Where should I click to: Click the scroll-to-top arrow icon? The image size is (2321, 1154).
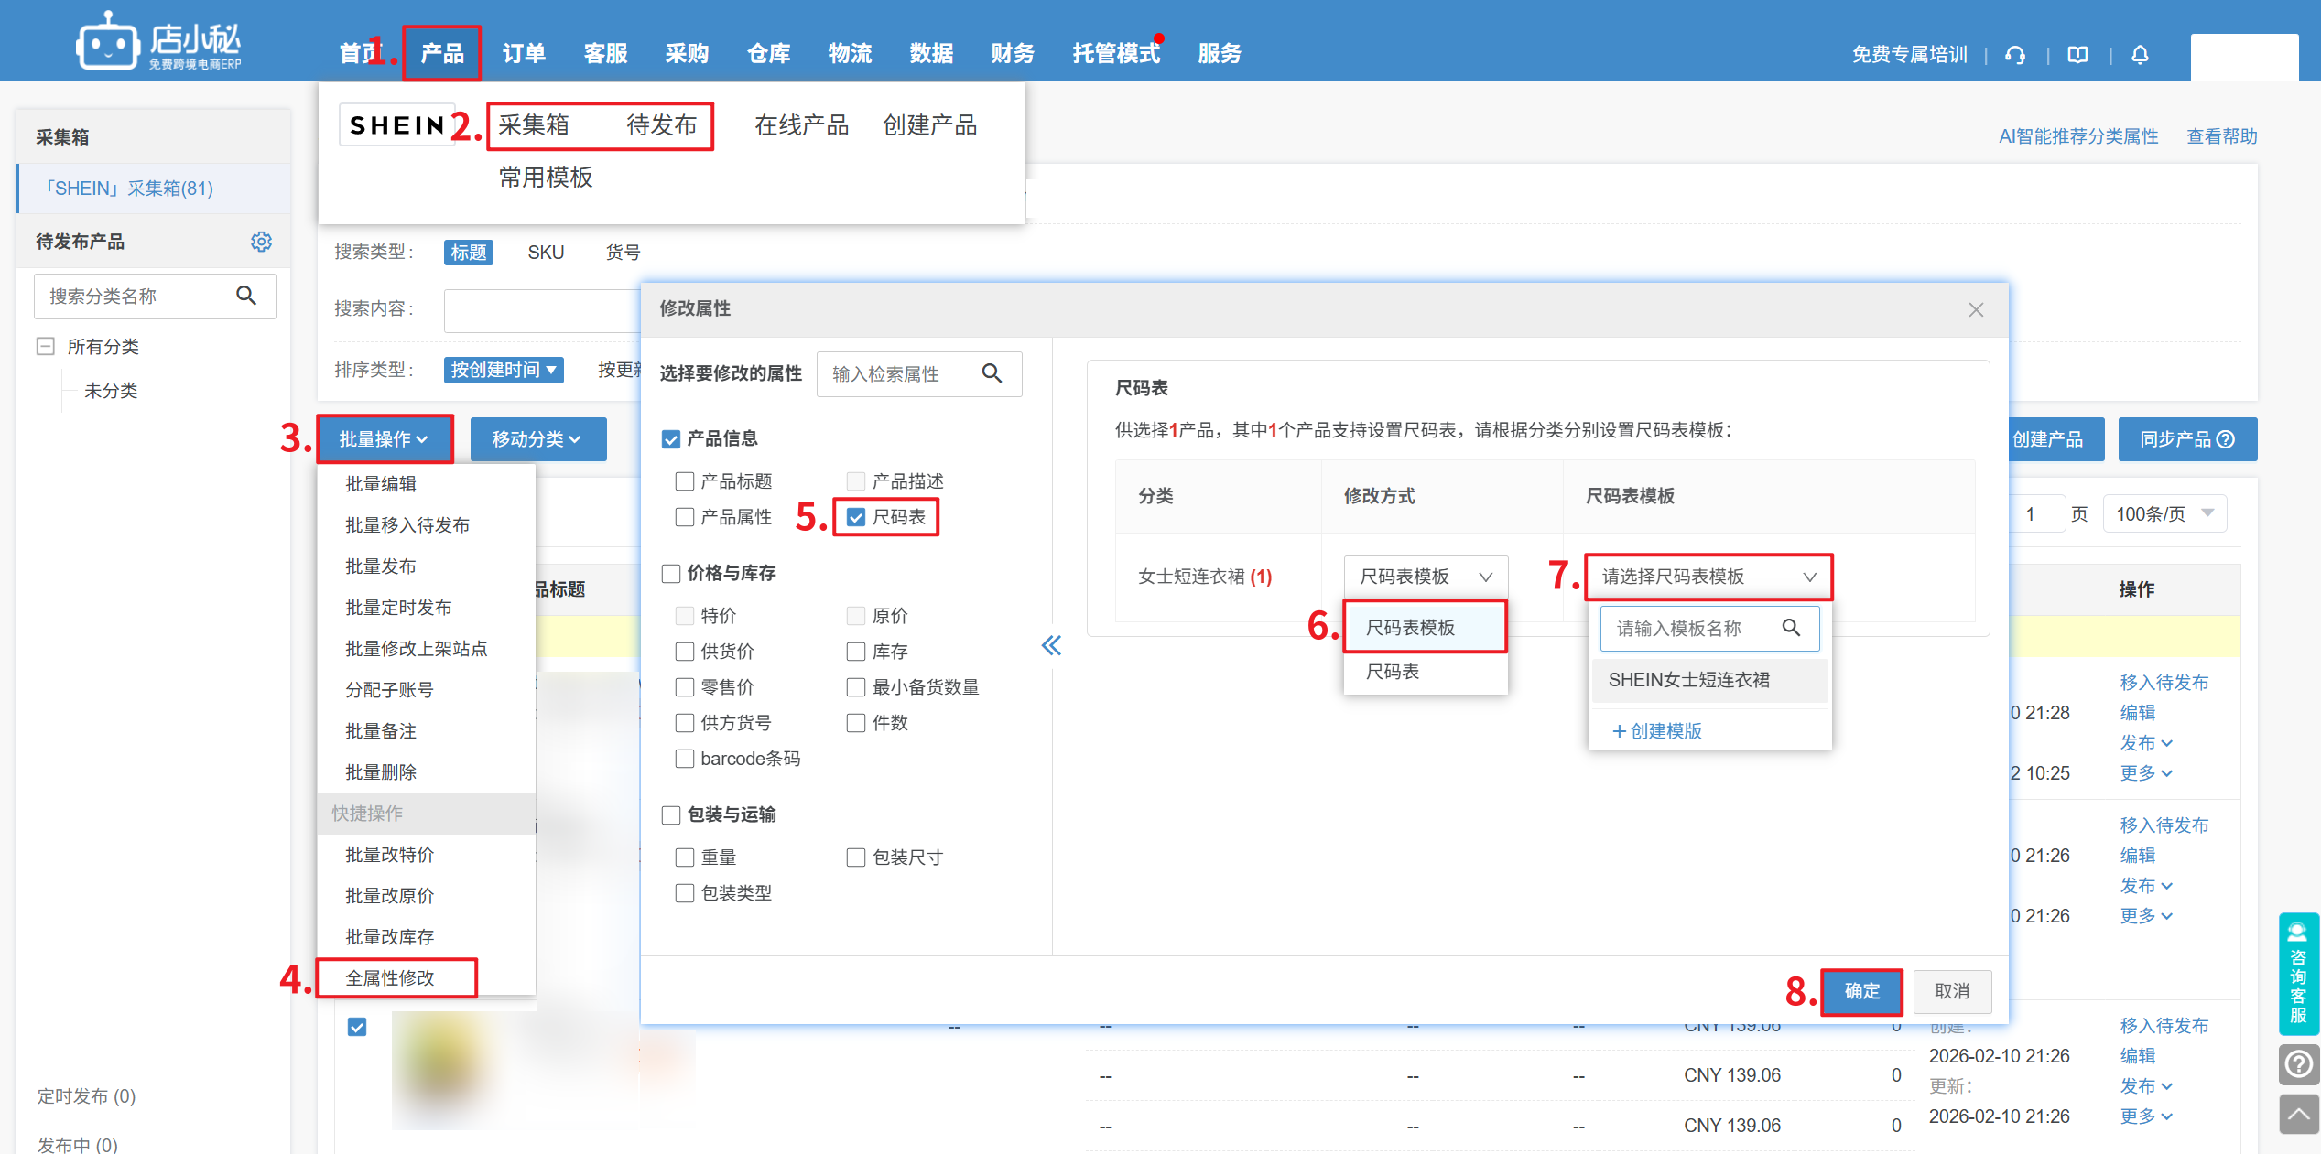pos(2297,1114)
